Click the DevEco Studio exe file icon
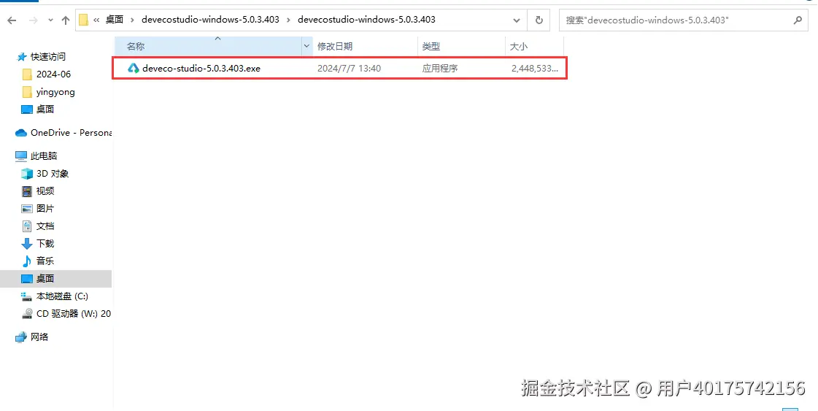Image resolution: width=818 pixels, height=411 pixels. point(134,69)
